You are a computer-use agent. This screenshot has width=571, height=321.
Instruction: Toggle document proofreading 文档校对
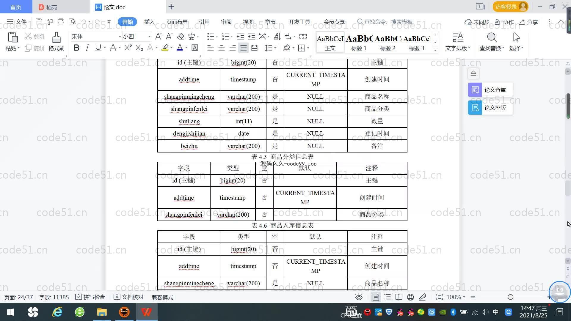[128, 297]
